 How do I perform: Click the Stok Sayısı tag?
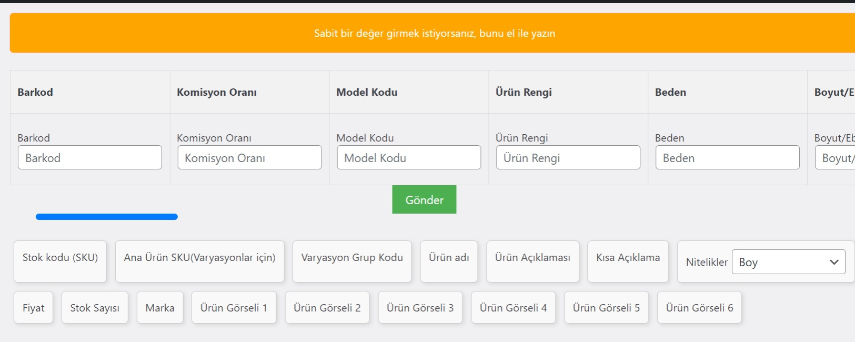pos(95,308)
